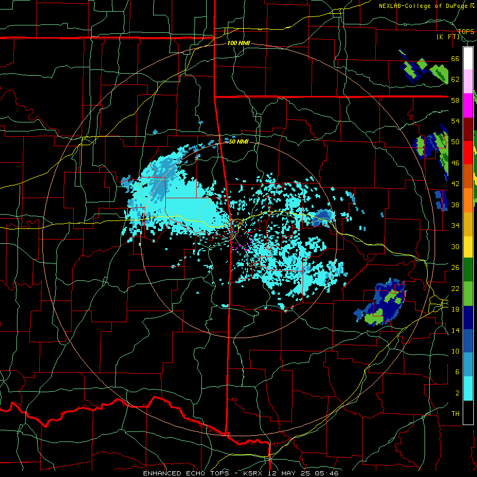Image resolution: width=477 pixels, height=477 pixels.
Task: Select the cyan legend band
Action: click(468, 388)
